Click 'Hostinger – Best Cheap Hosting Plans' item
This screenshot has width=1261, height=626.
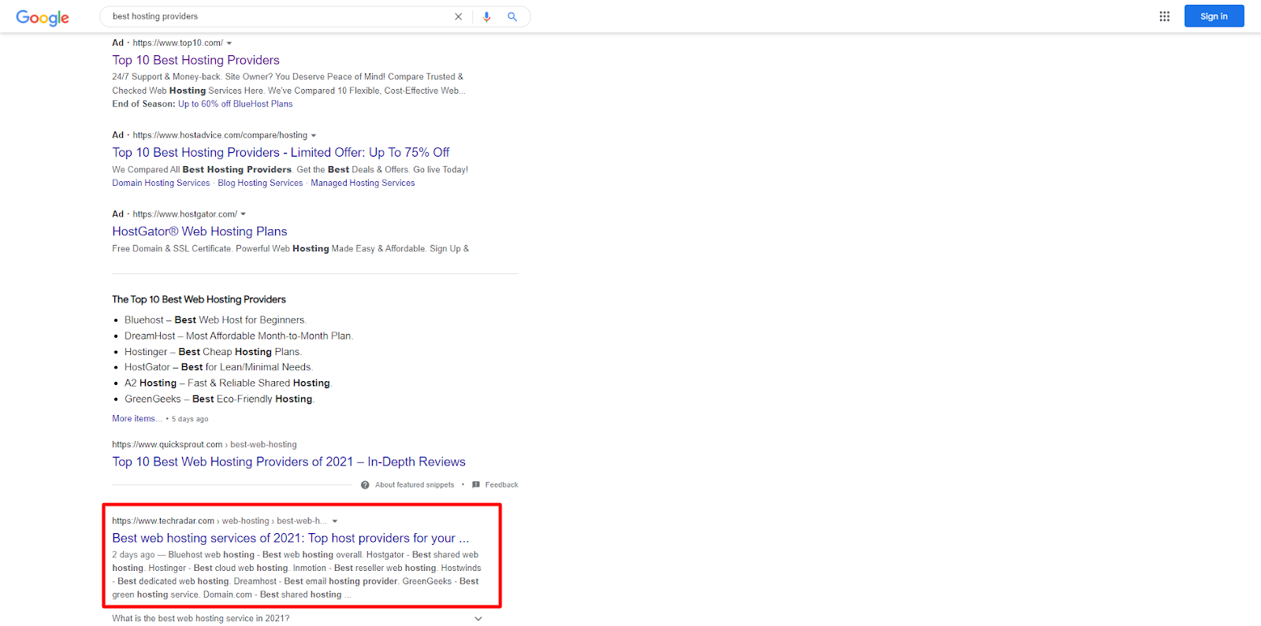[213, 352]
